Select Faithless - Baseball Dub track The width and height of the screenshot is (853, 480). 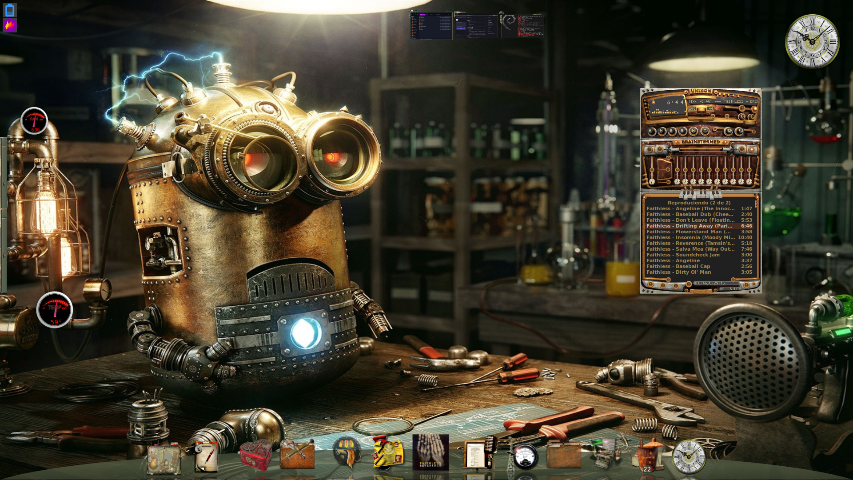click(x=699, y=214)
